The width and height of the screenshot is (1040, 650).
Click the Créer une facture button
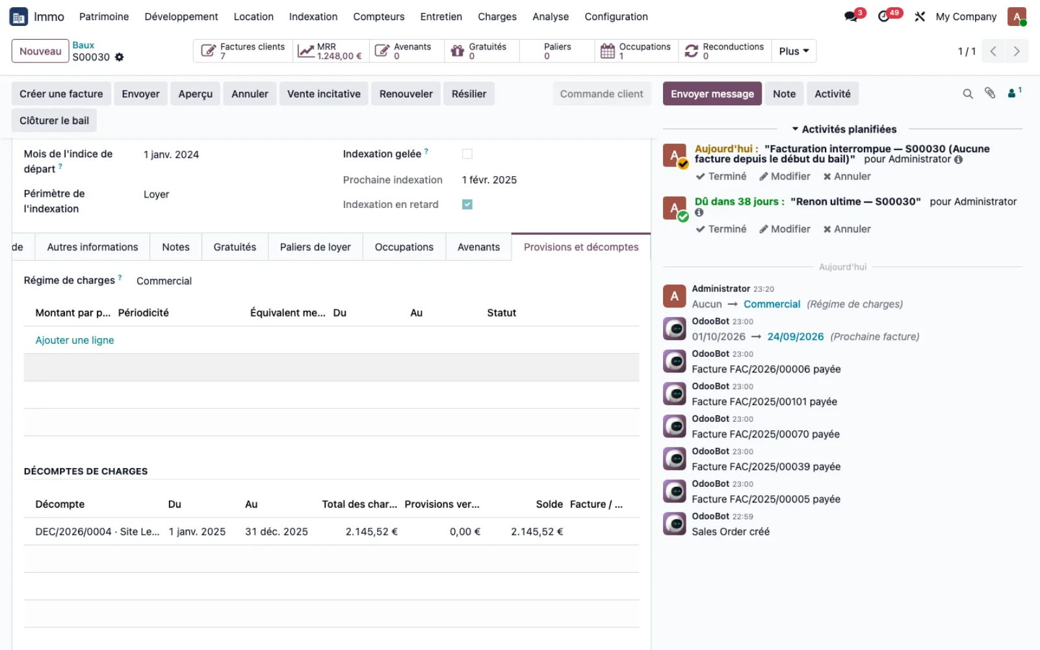(x=61, y=94)
